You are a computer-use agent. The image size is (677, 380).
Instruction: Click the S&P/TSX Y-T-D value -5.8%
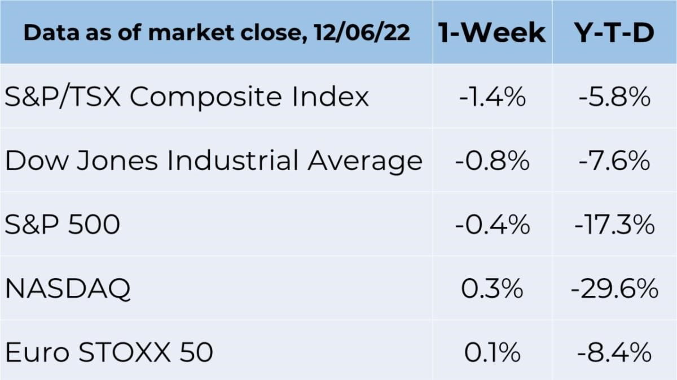tap(614, 97)
